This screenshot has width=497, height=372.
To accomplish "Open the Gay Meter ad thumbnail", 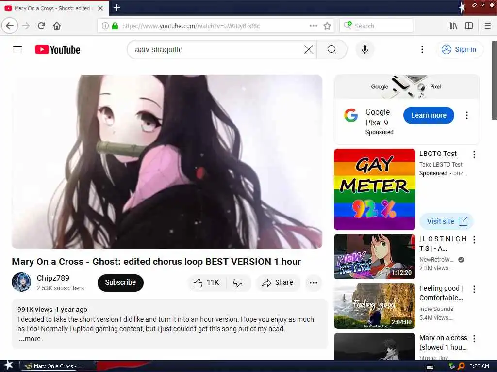I will [374, 189].
